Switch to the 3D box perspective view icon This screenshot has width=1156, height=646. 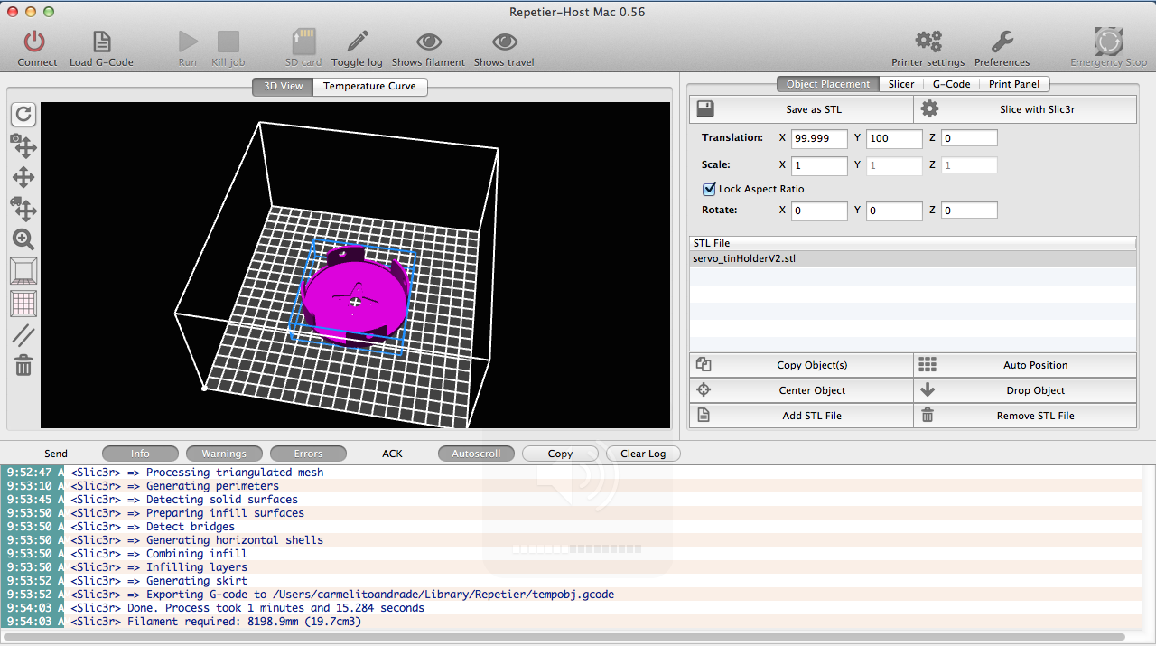click(x=23, y=271)
